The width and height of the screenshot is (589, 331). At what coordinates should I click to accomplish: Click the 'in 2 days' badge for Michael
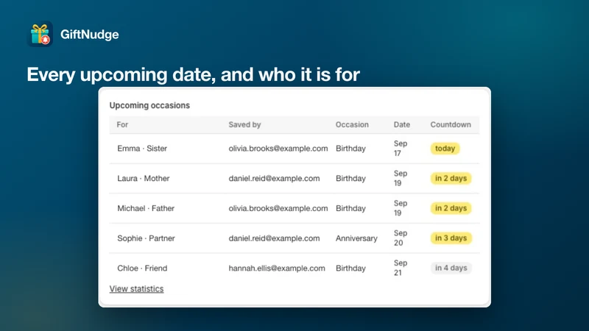coord(451,208)
